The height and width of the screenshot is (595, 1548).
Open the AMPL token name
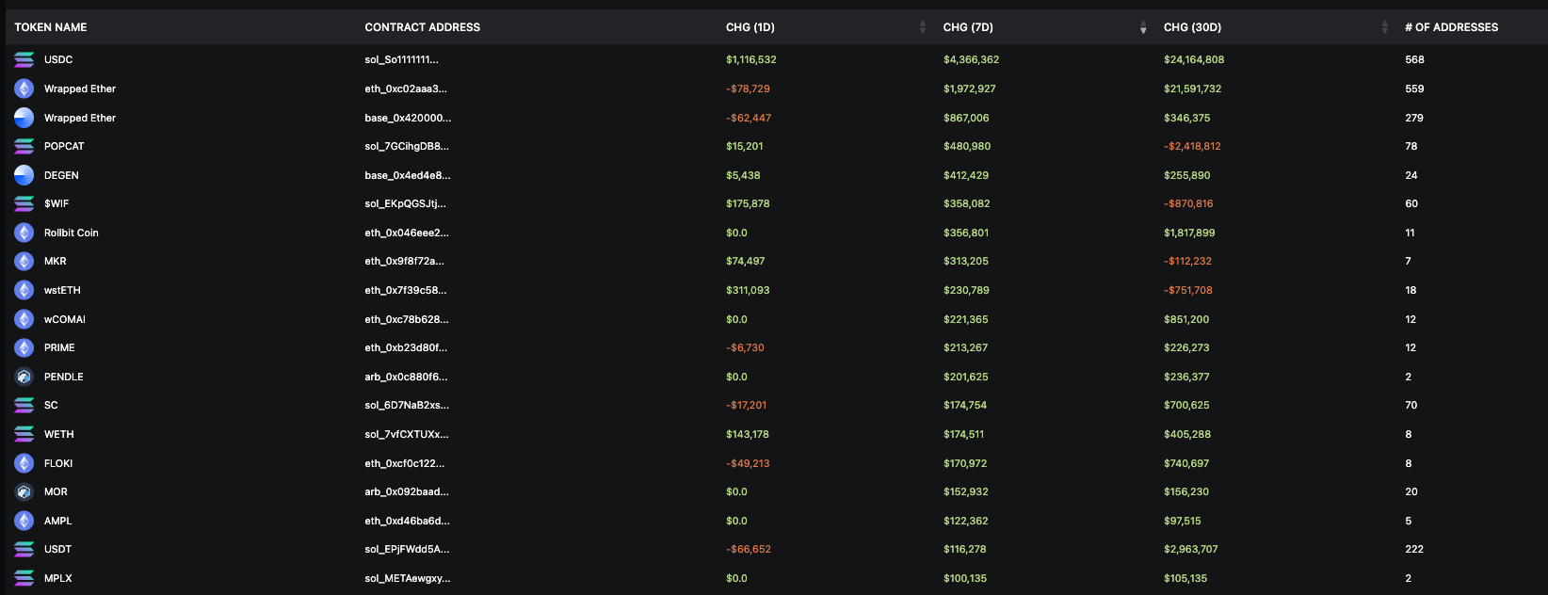(x=58, y=521)
